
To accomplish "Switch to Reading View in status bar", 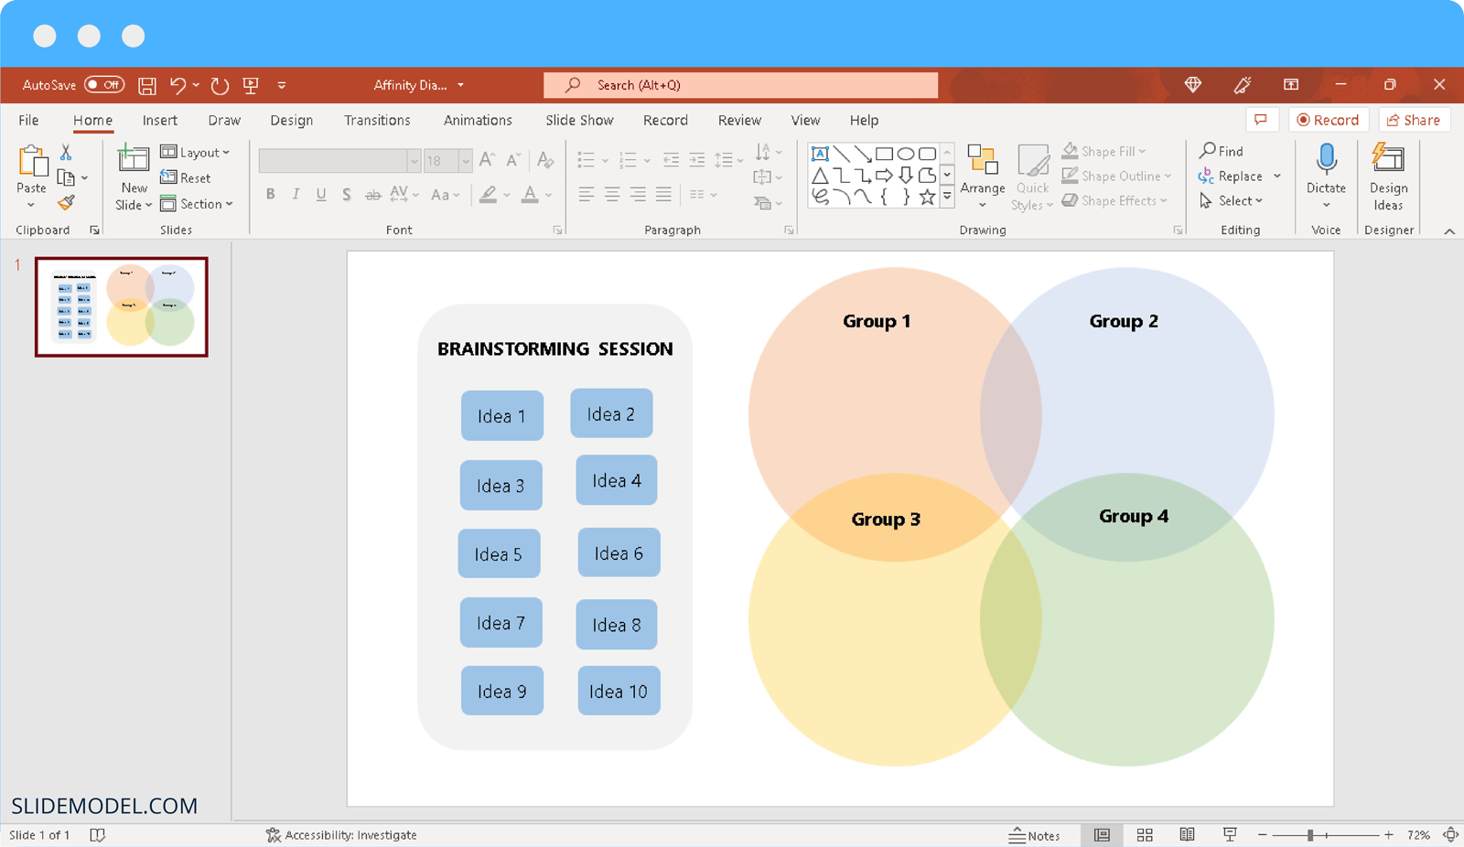I will (x=1187, y=835).
